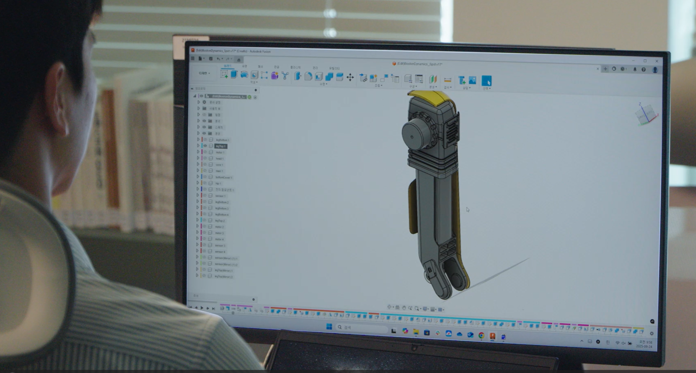The image size is (696, 373).
Task: Choose the Fillet tool in Modify
Action: click(308, 77)
